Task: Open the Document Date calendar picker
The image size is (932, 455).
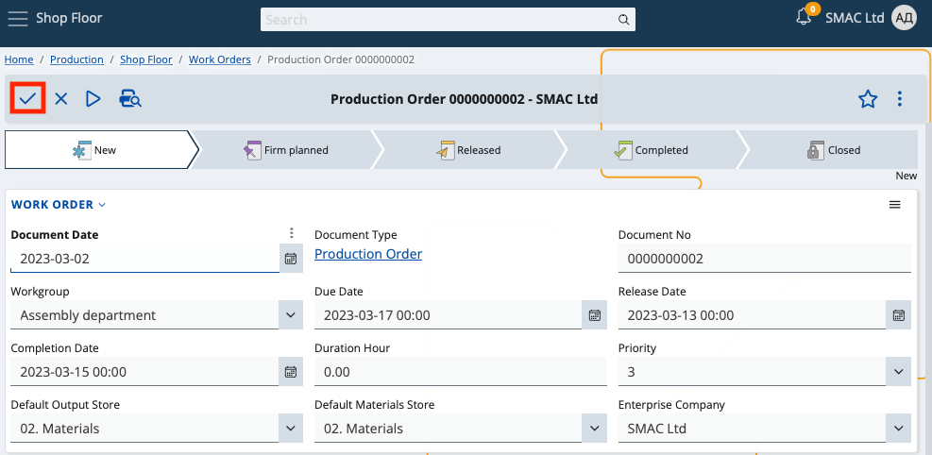Action: [291, 259]
